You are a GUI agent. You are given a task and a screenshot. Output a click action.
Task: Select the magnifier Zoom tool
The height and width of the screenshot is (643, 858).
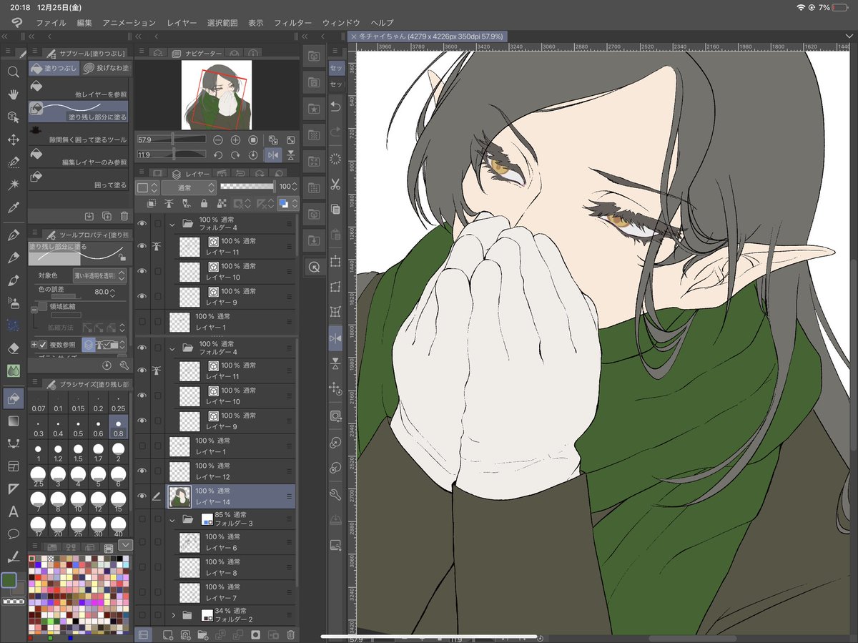[x=13, y=72]
